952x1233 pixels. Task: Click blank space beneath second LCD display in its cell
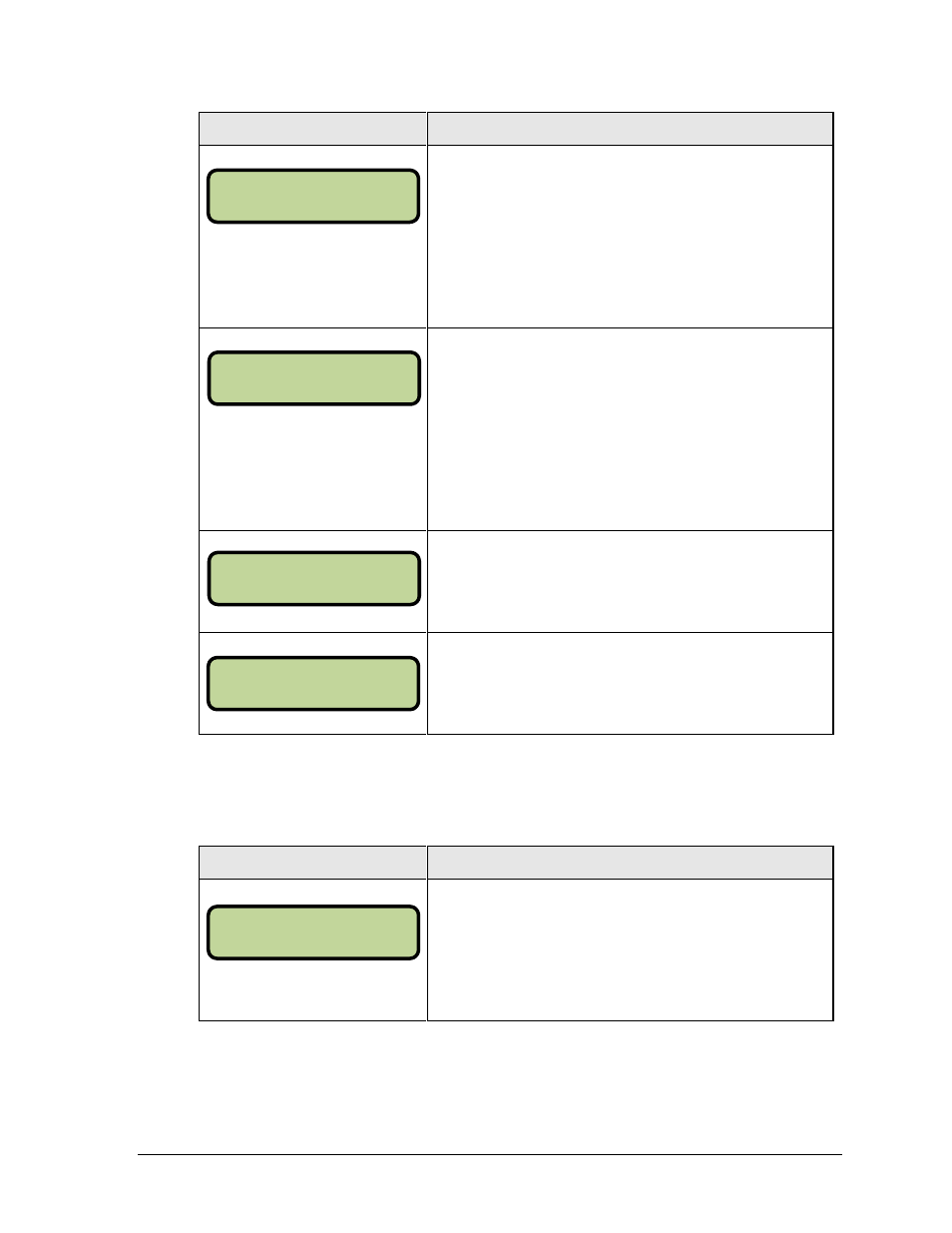pyautogui.click(x=313, y=467)
